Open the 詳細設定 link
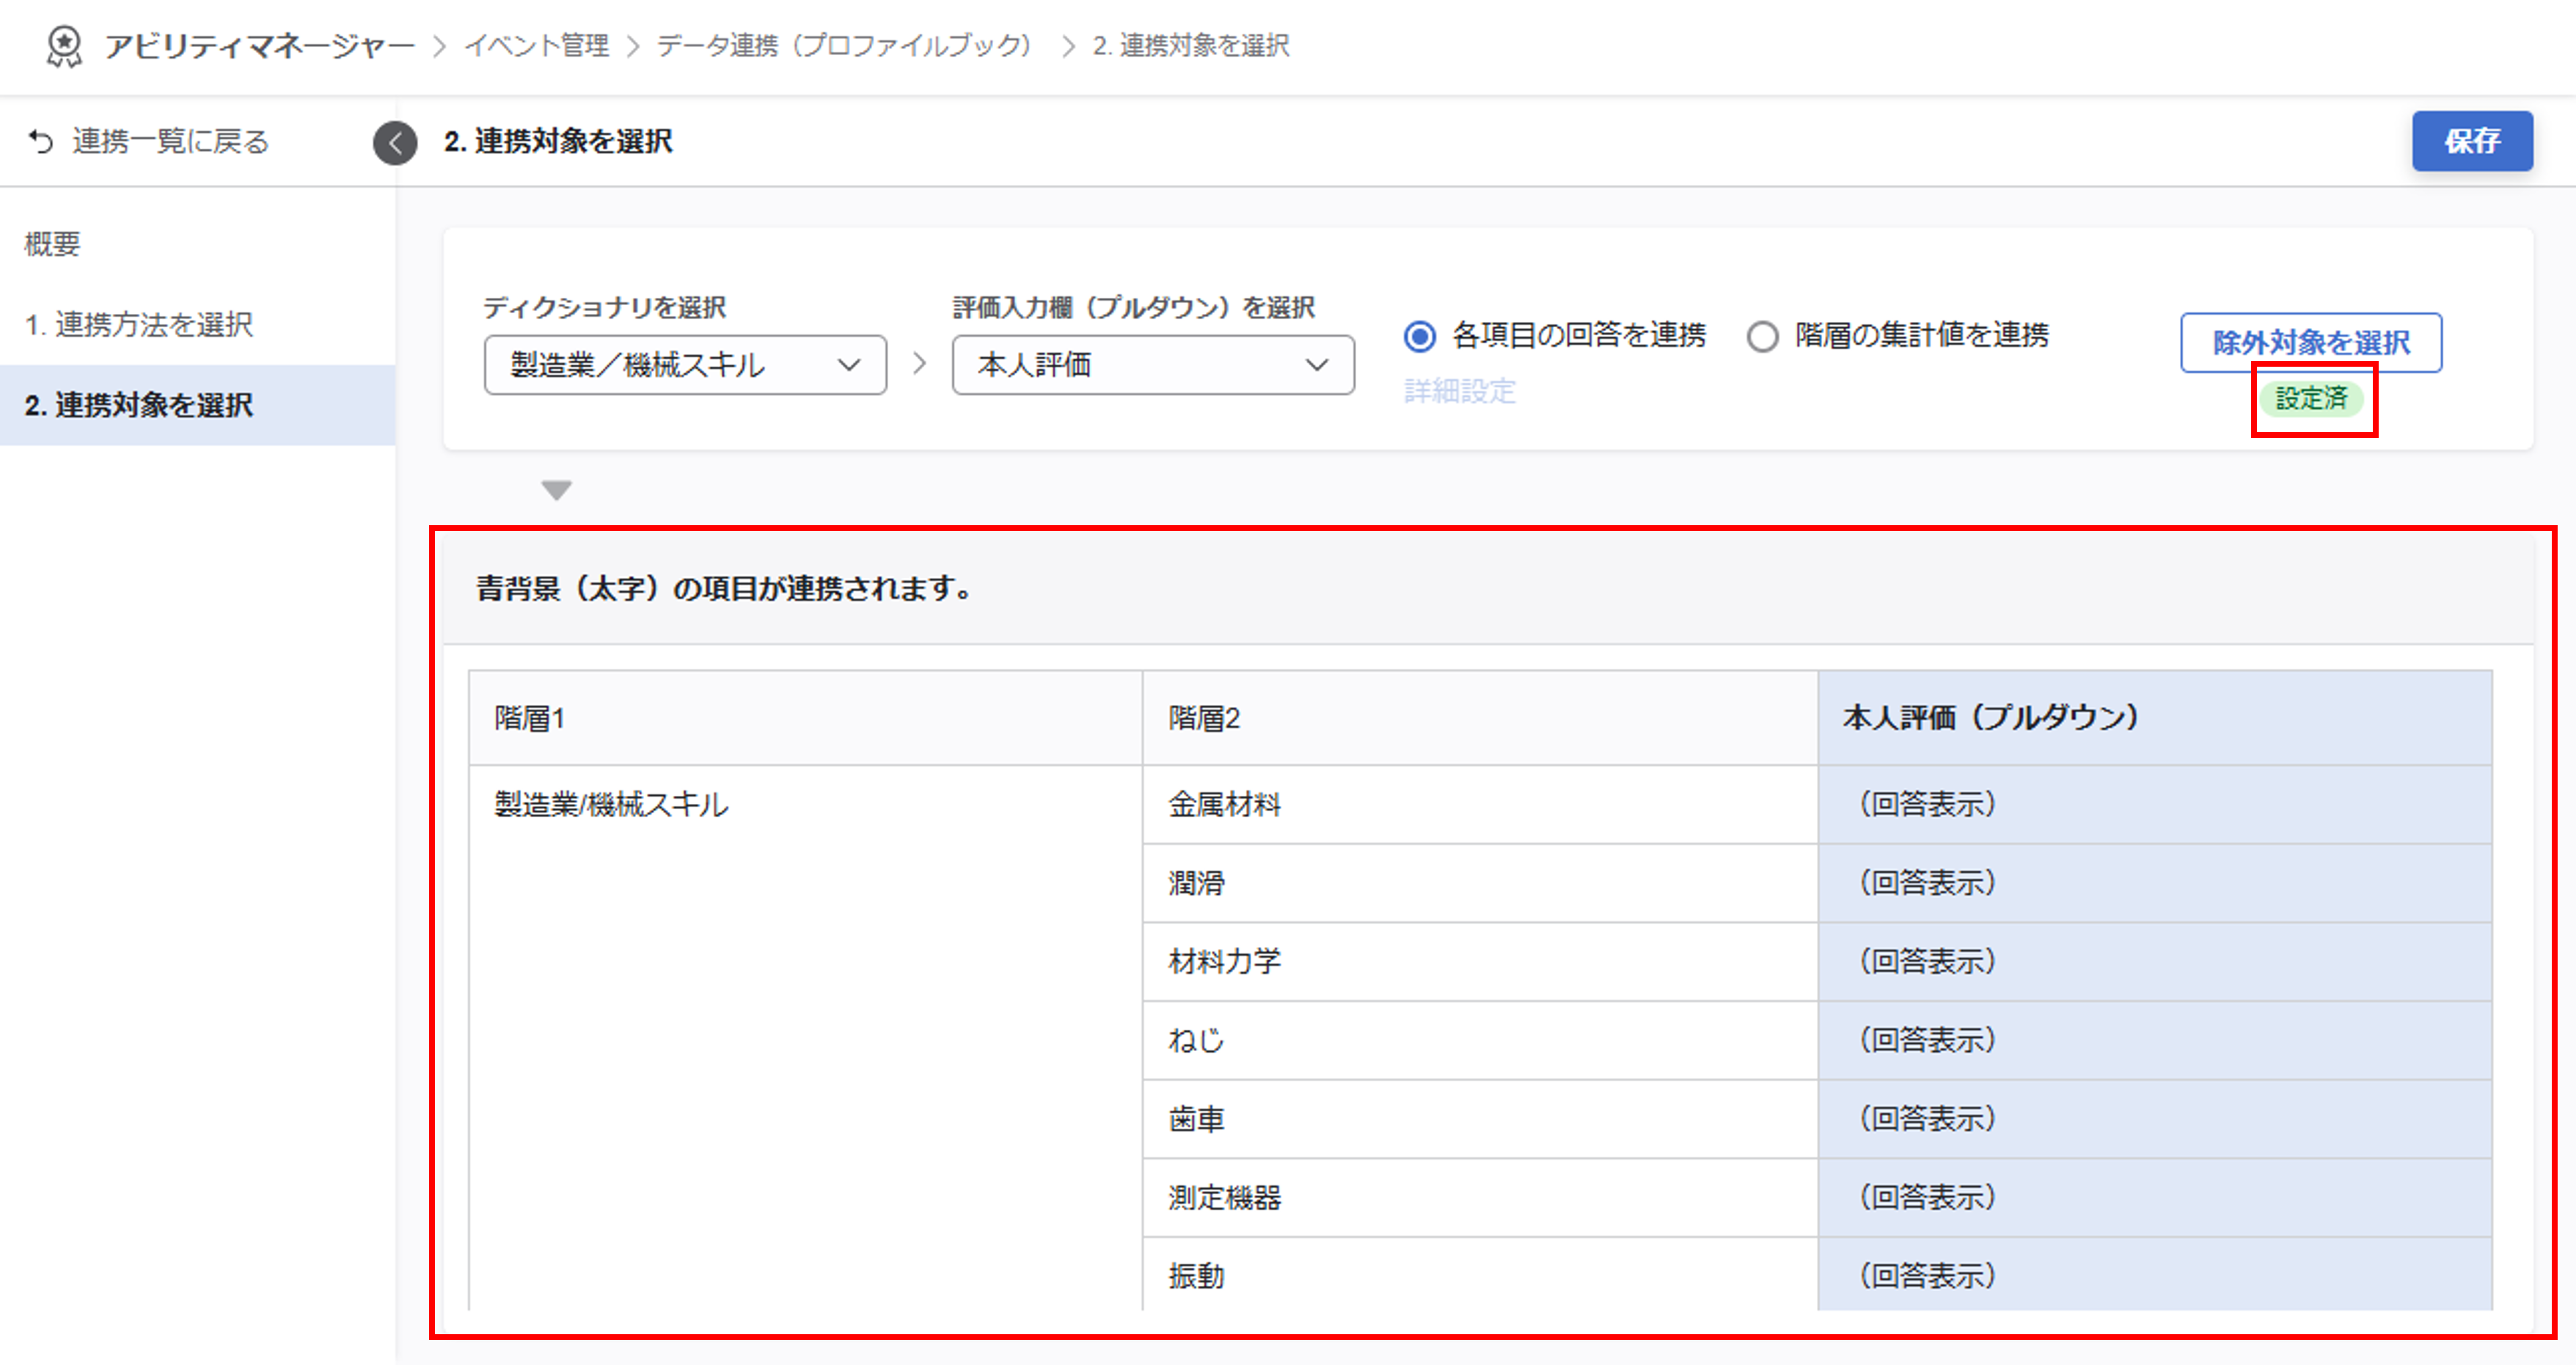The height and width of the screenshot is (1365, 2576). [1459, 391]
